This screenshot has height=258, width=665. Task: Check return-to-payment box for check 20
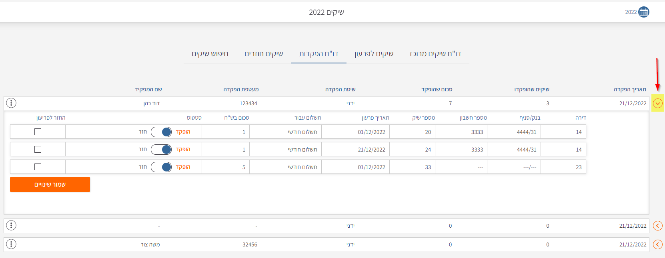pos(38,132)
